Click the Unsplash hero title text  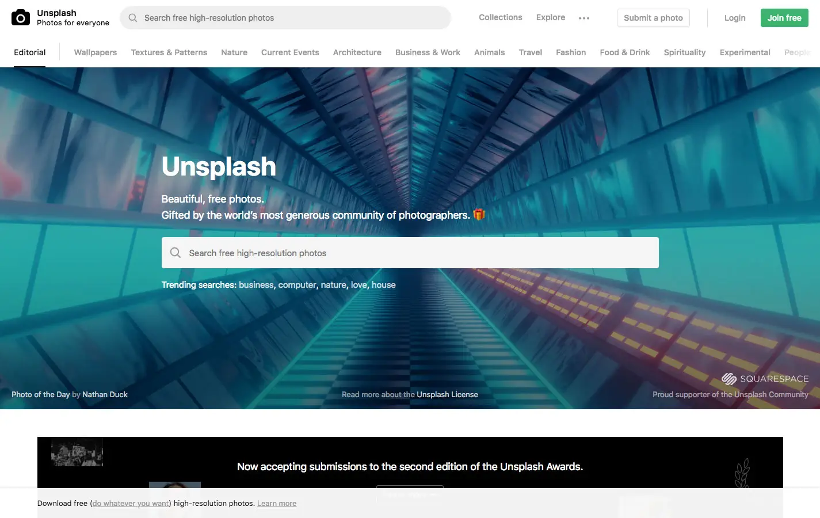point(219,166)
